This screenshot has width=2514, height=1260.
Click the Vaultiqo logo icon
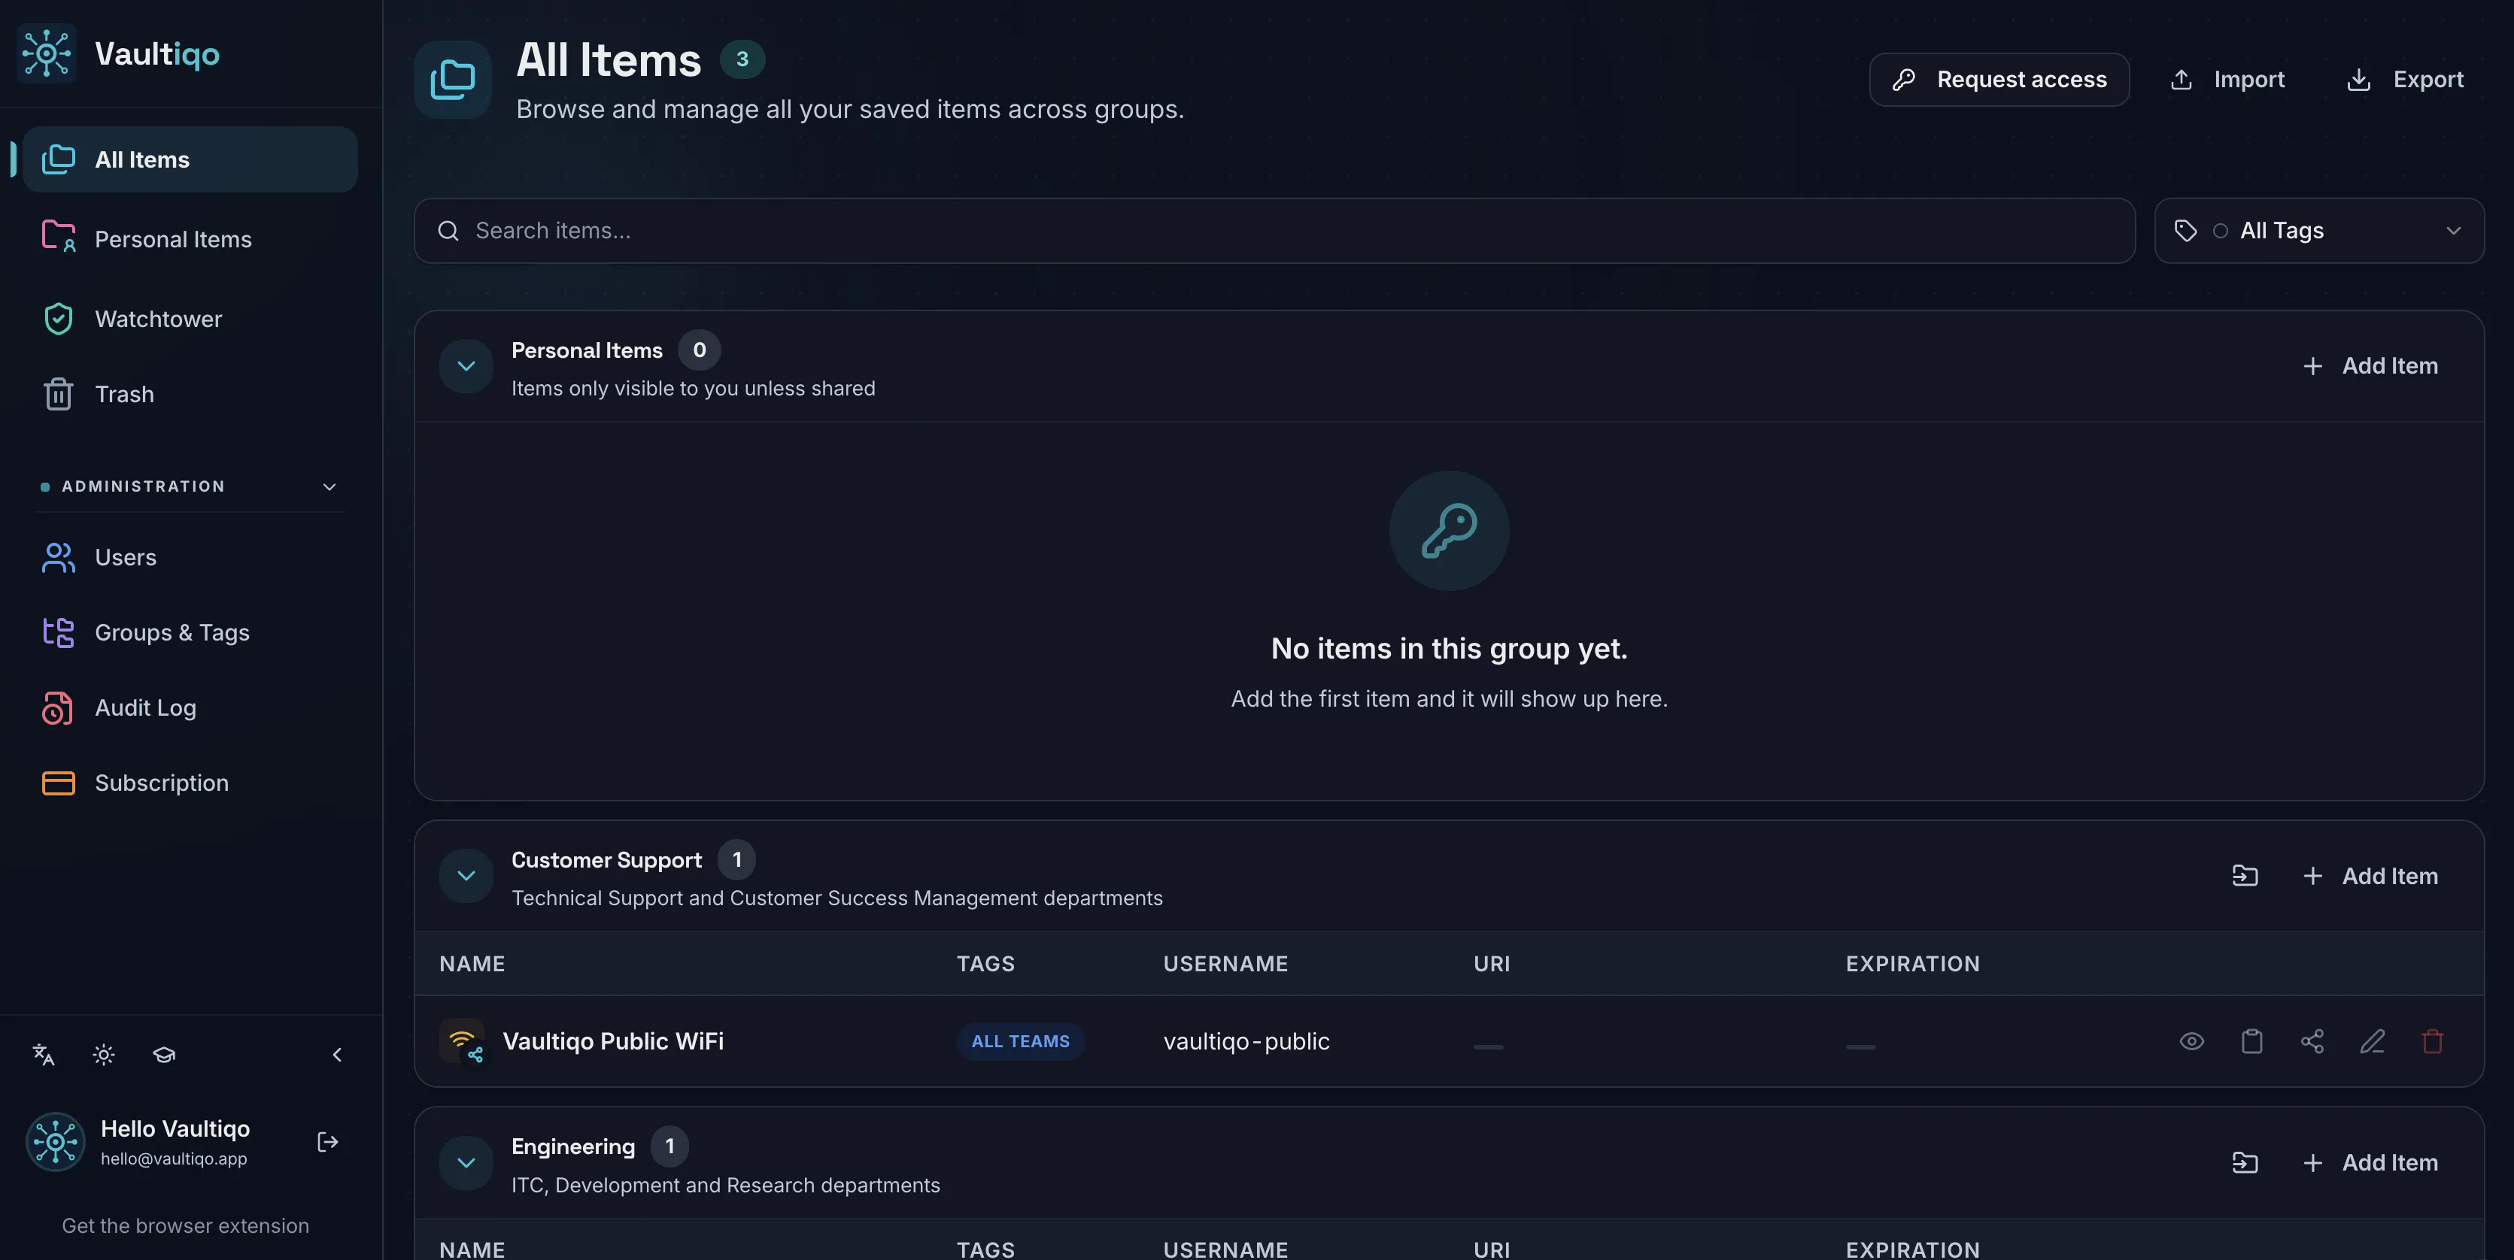(46, 53)
